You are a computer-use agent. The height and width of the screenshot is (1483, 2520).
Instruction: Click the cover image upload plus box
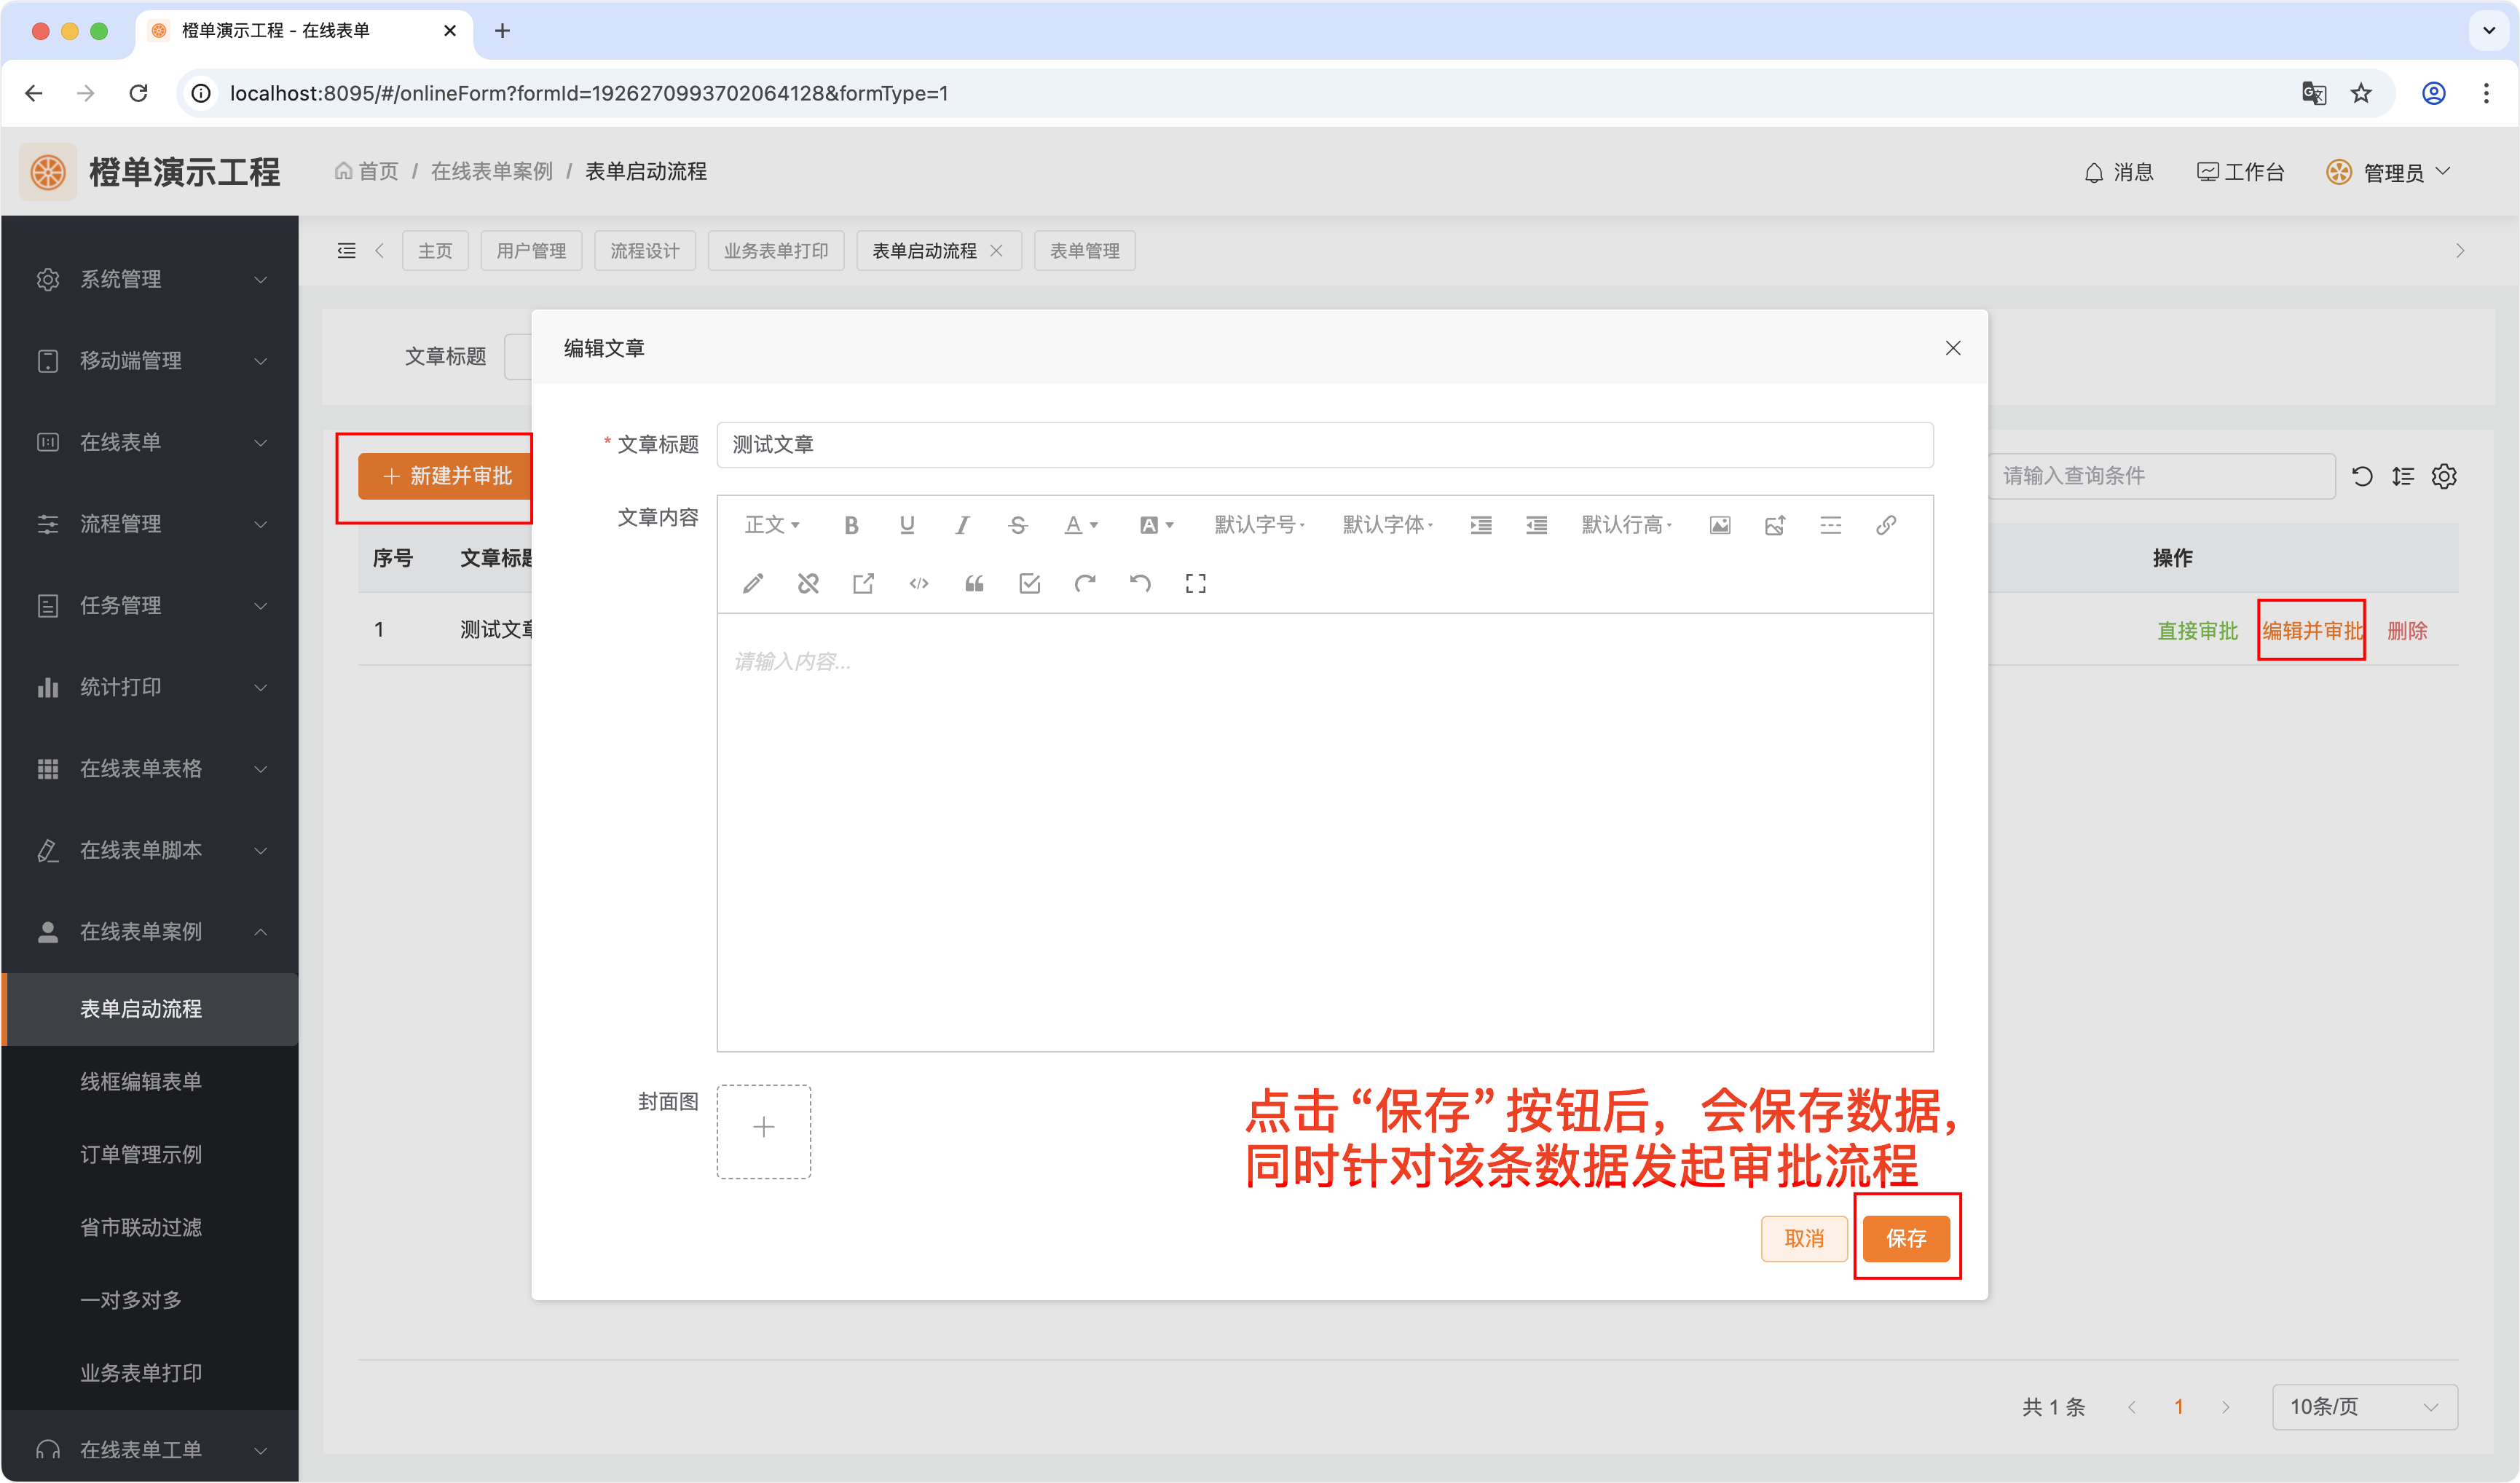pos(764,1129)
